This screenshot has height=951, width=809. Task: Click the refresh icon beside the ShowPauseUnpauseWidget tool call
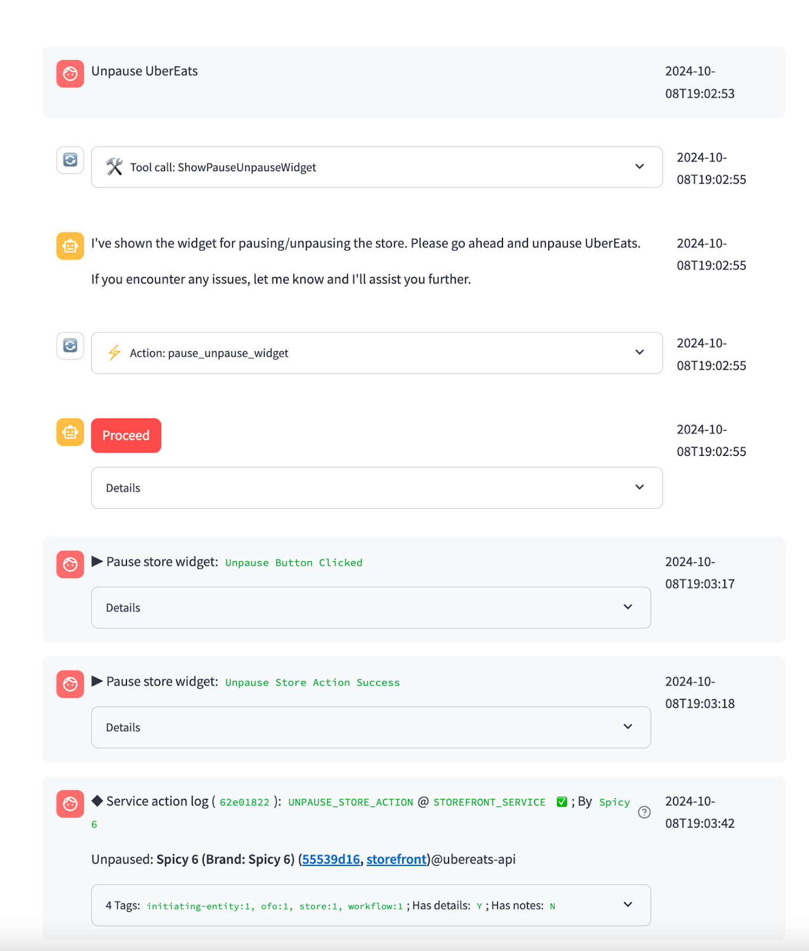[70, 160]
